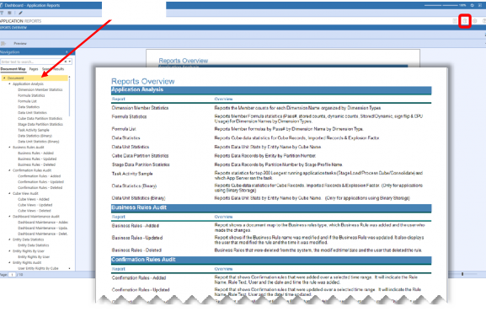Viewport: 486px width, 312px height.
Task: Switch to the Search Results tab
Action: (53, 69)
